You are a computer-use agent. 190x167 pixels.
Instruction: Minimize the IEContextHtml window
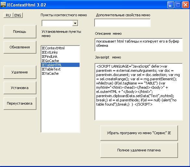[x=171, y=5]
